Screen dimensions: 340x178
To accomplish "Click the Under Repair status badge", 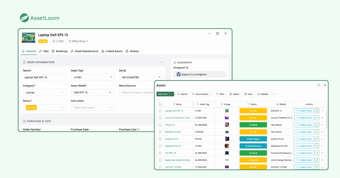I will click(253, 139).
